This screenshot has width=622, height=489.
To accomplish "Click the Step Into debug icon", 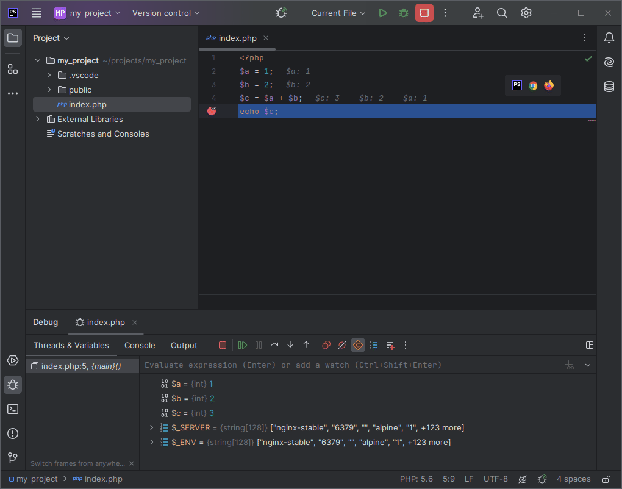I will [x=290, y=345].
